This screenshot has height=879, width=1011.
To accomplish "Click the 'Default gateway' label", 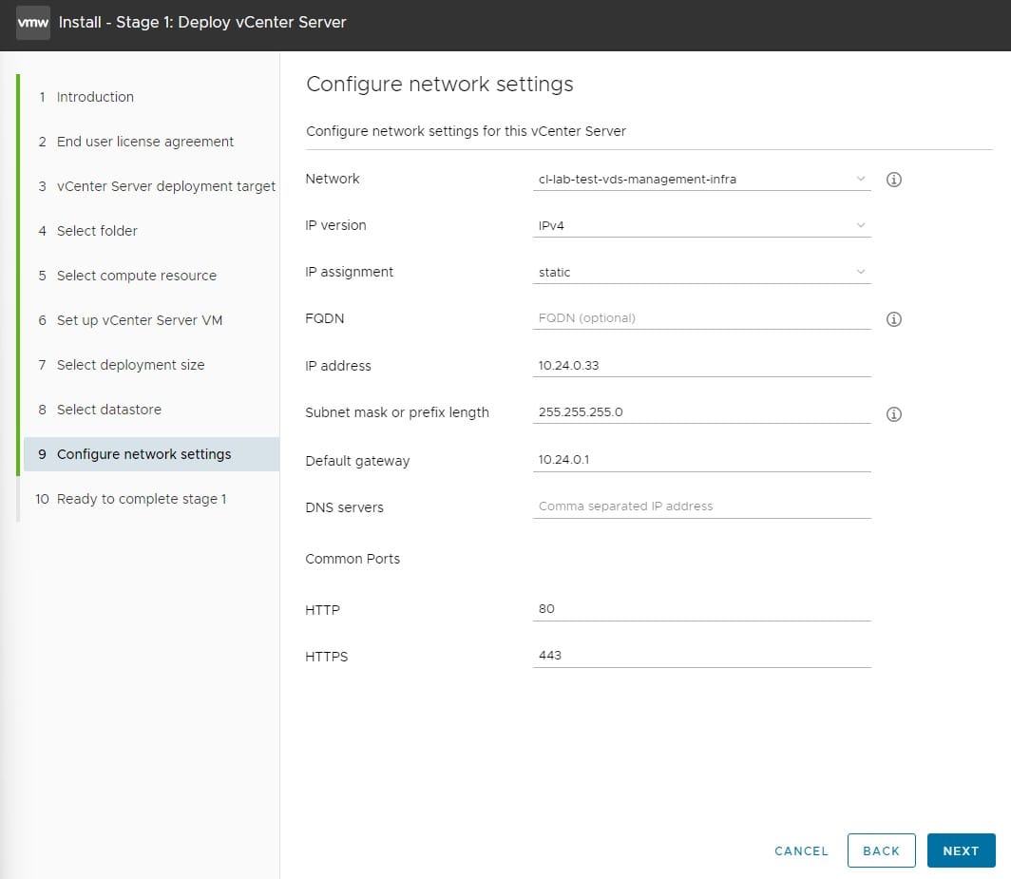I will [357, 461].
